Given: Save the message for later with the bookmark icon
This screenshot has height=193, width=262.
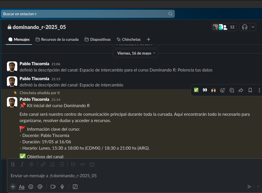Looking at the screenshot, I should [x=250, y=90].
